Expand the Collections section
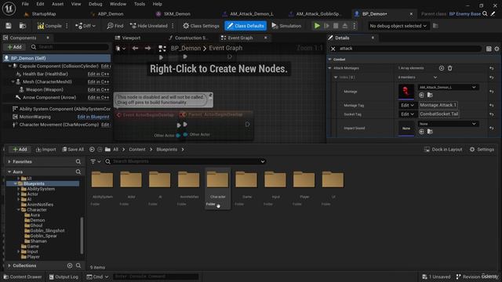This screenshot has height=282, width=502. click(9, 266)
